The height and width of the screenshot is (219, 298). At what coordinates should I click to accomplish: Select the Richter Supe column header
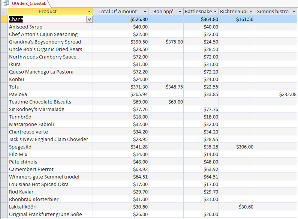click(233, 12)
